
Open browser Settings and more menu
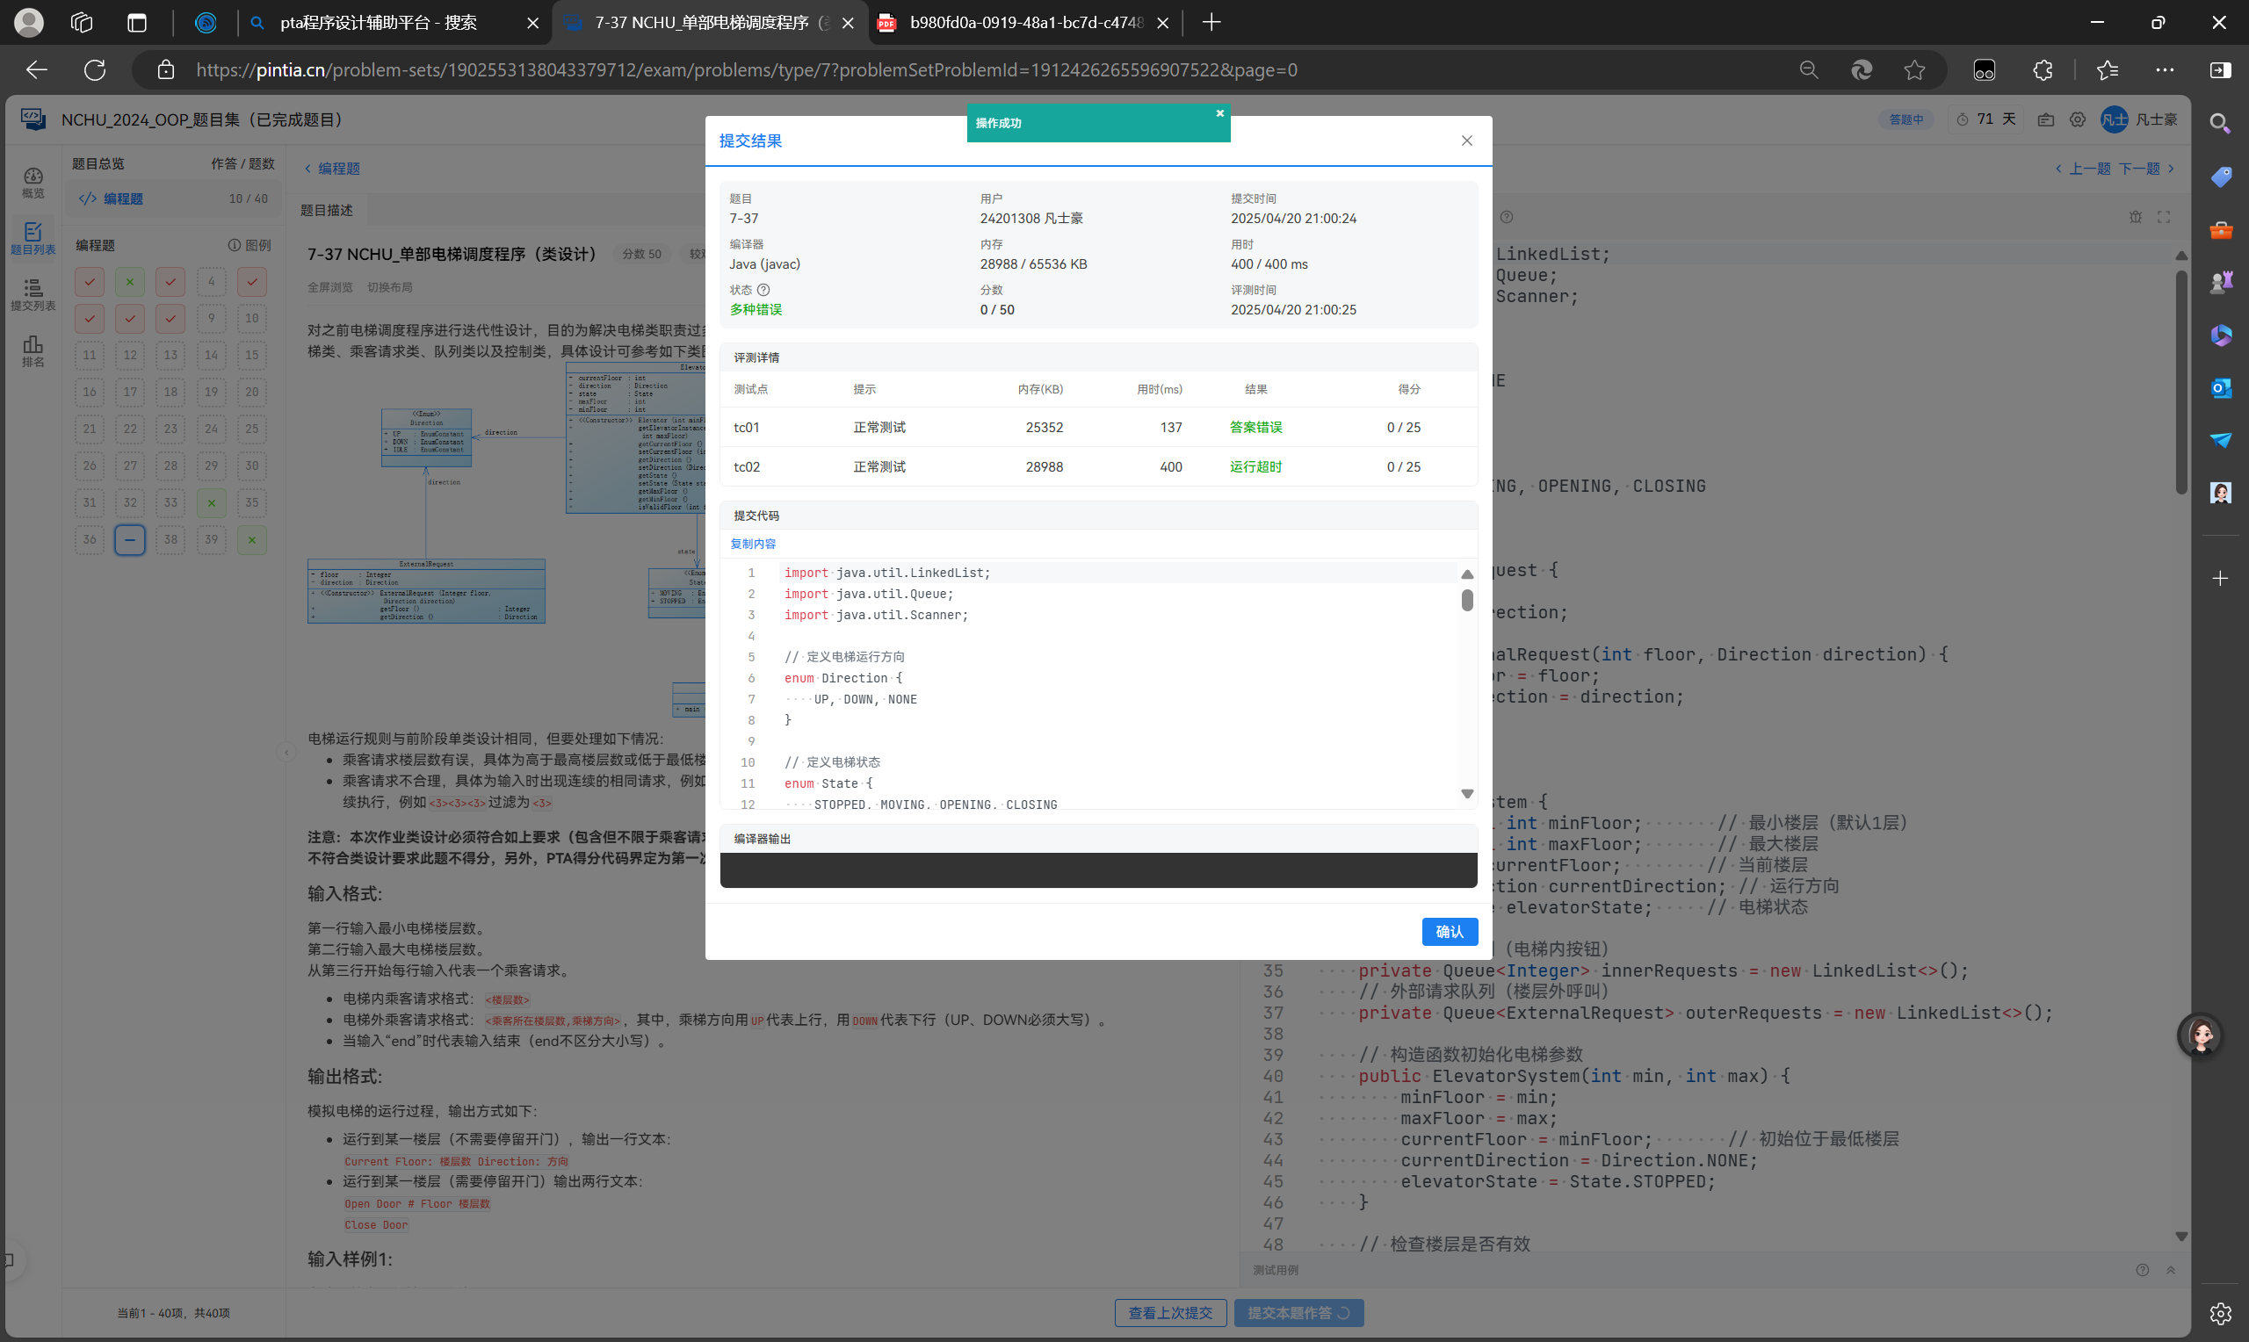pyautogui.click(x=2165, y=69)
